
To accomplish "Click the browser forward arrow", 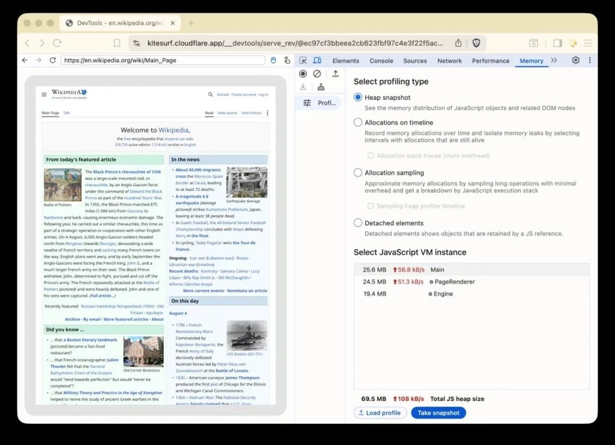I will [x=42, y=43].
